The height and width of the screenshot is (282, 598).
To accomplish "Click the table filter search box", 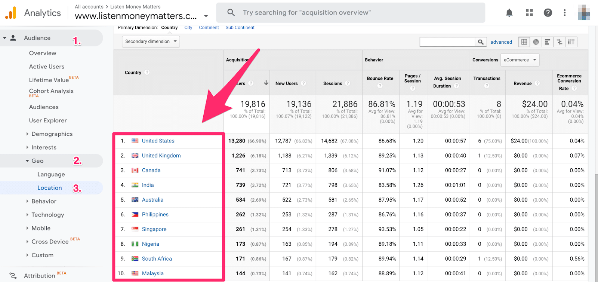I will [x=447, y=42].
